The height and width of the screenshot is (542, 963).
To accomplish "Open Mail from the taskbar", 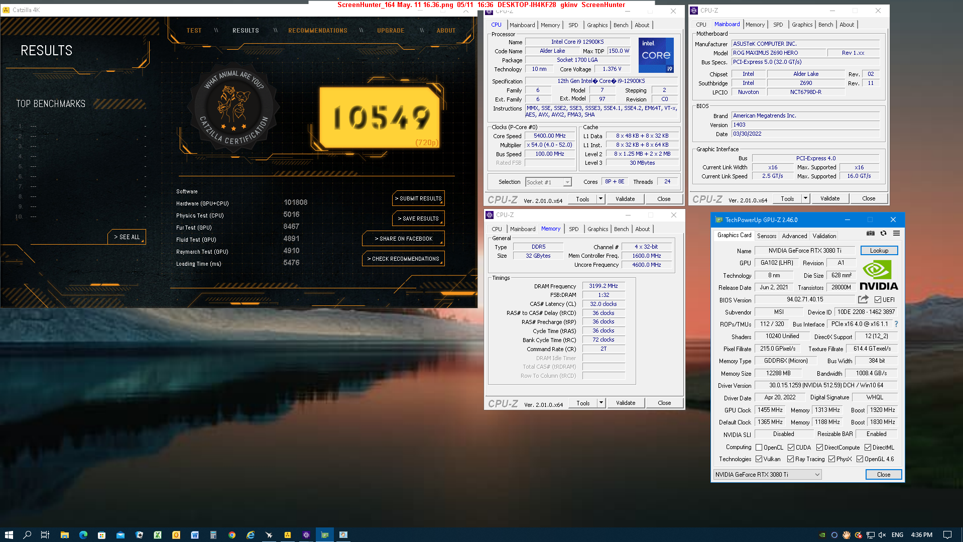I will coord(121,535).
